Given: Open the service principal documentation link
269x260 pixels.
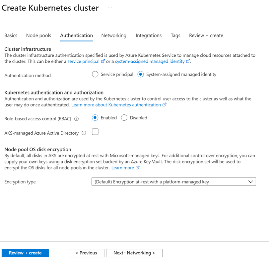Looking at the screenshot, I should pyautogui.click(x=84, y=61).
